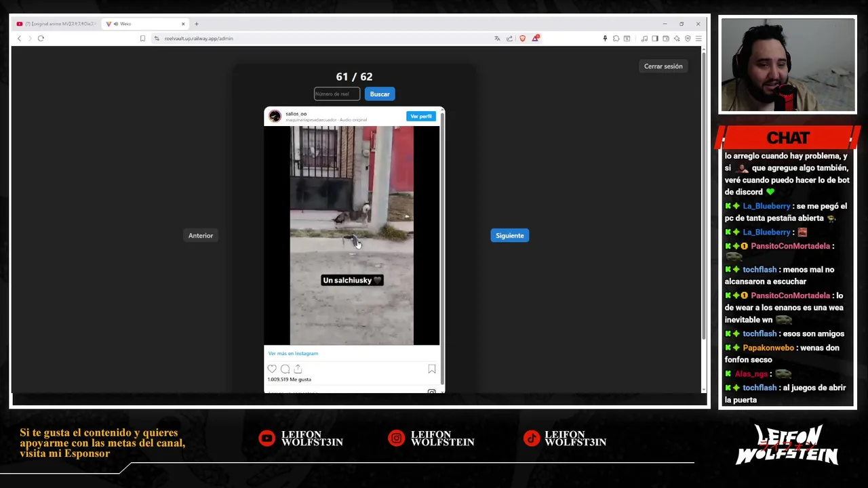Open comments with the speech bubble icon
Screen dimensions: 868x488
[x=285, y=369]
